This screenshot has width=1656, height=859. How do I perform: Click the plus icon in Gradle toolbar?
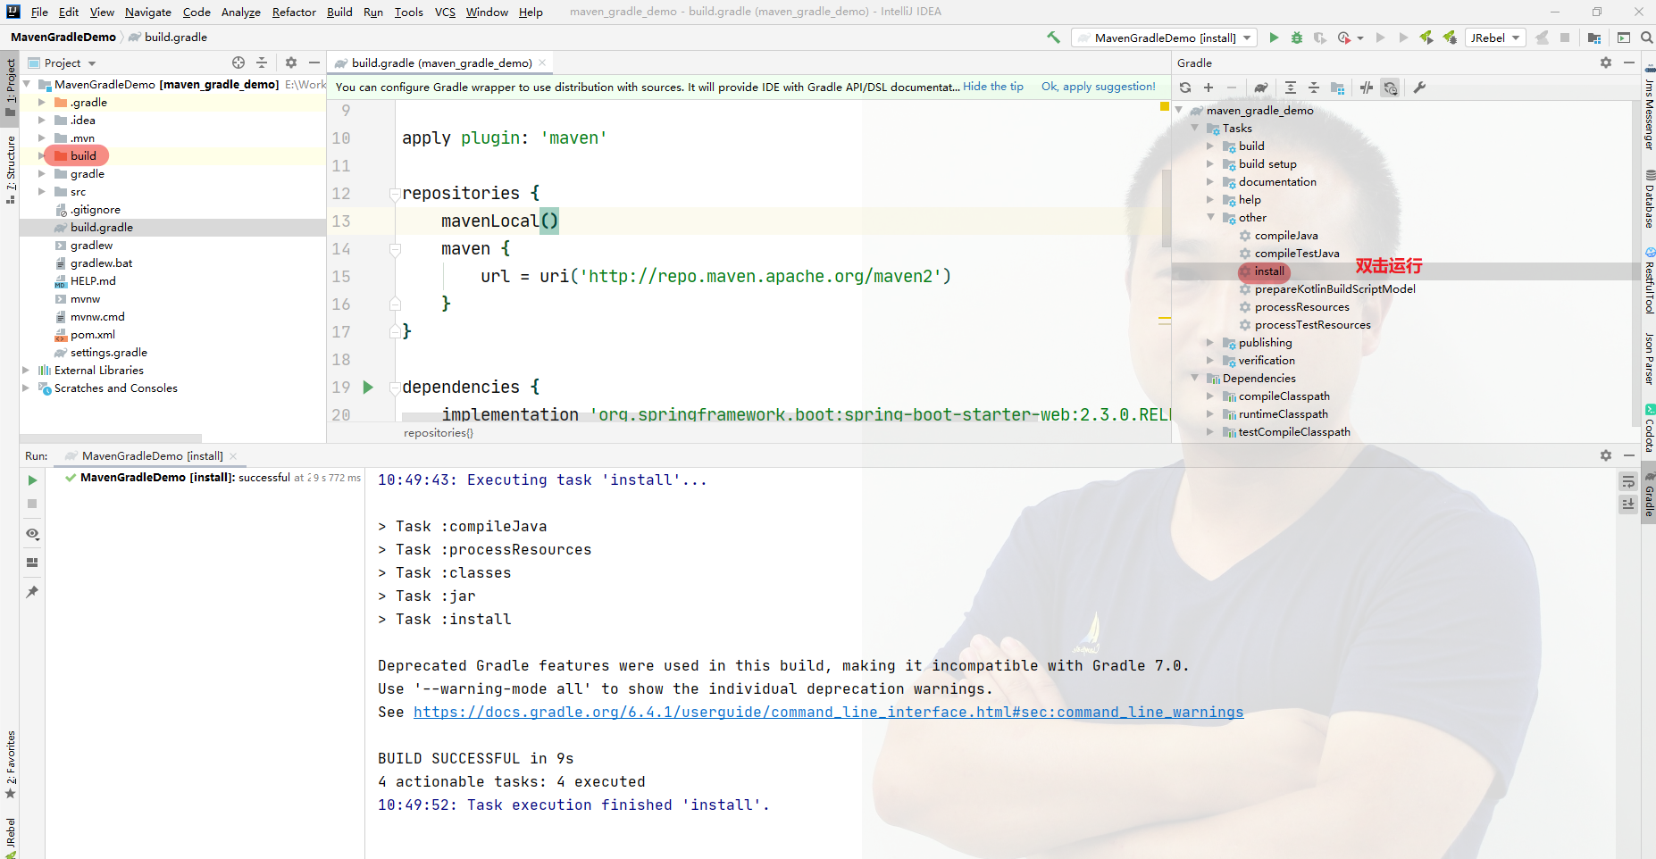pos(1209,88)
